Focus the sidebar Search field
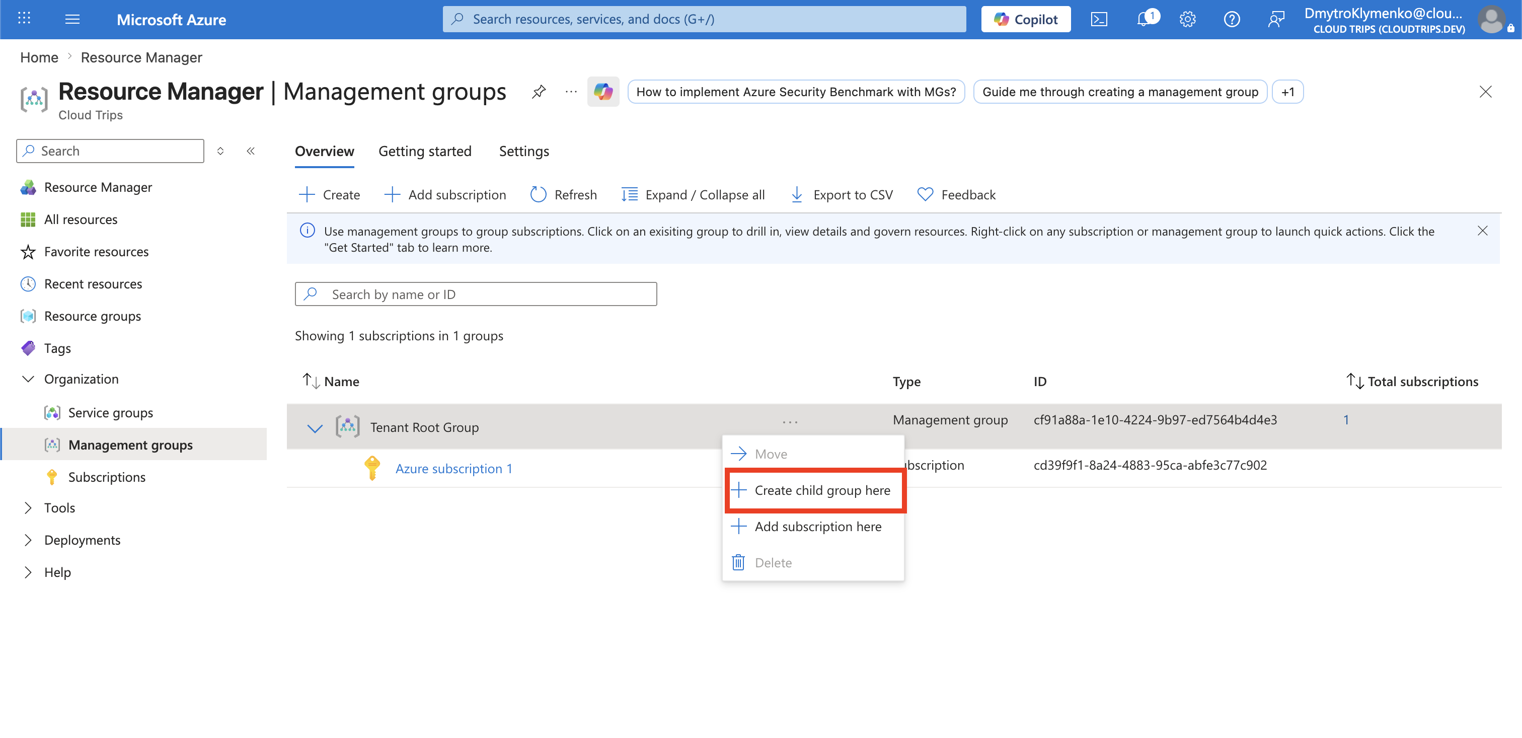 click(110, 151)
